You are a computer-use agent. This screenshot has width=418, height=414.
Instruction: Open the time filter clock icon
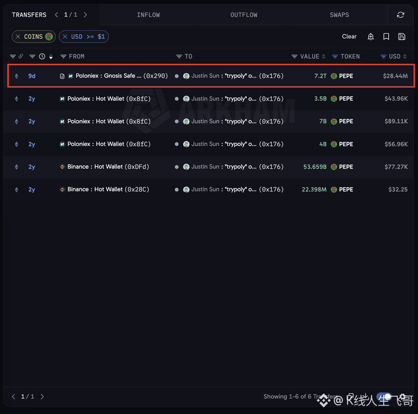click(42, 56)
